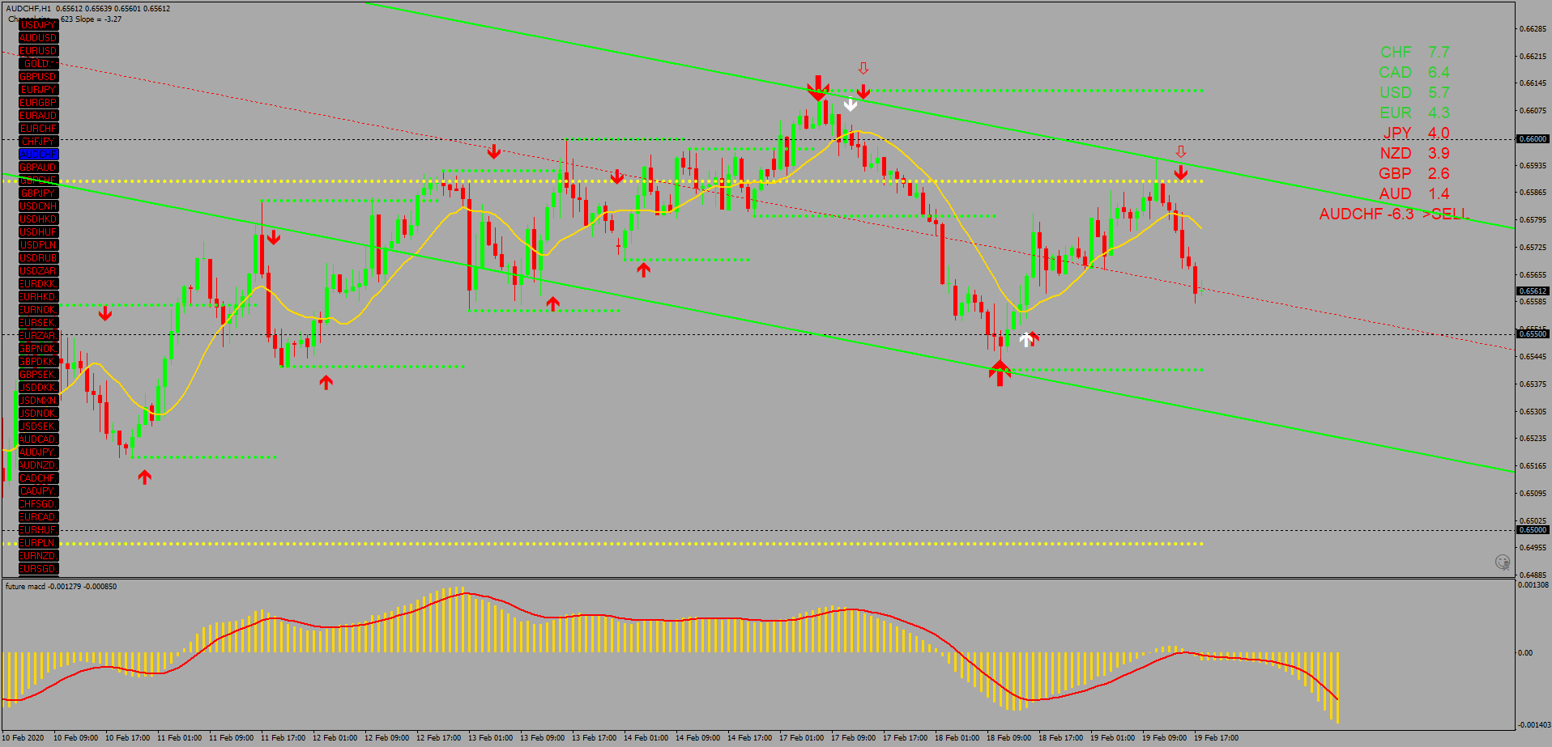This screenshot has width=1552, height=747.
Task: Click the CHFJPY symbol button
Action: coord(39,142)
